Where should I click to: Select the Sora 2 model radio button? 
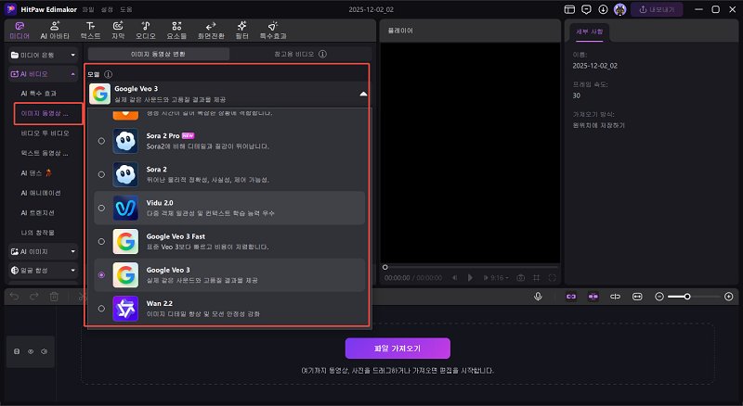tap(101, 174)
